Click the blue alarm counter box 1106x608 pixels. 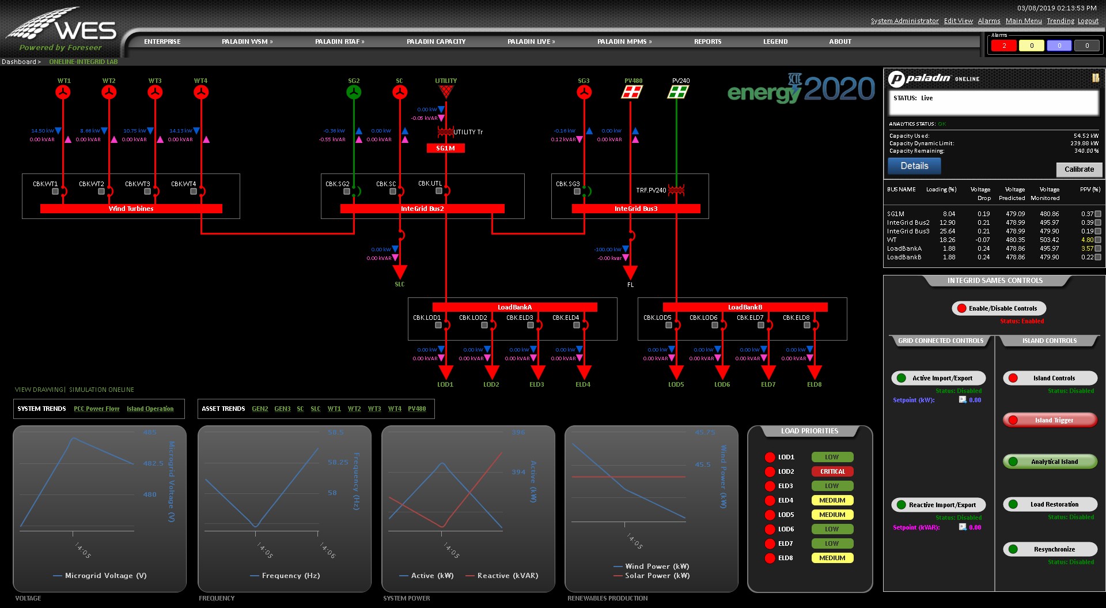click(1059, 46)
